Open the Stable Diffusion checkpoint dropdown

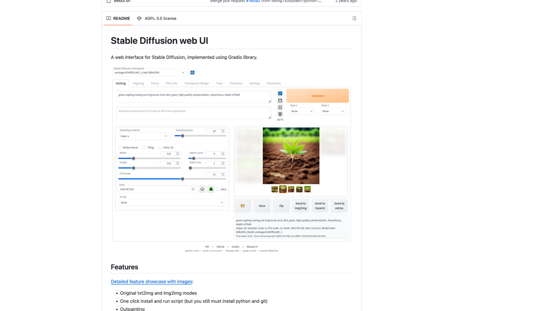[149, 73]
